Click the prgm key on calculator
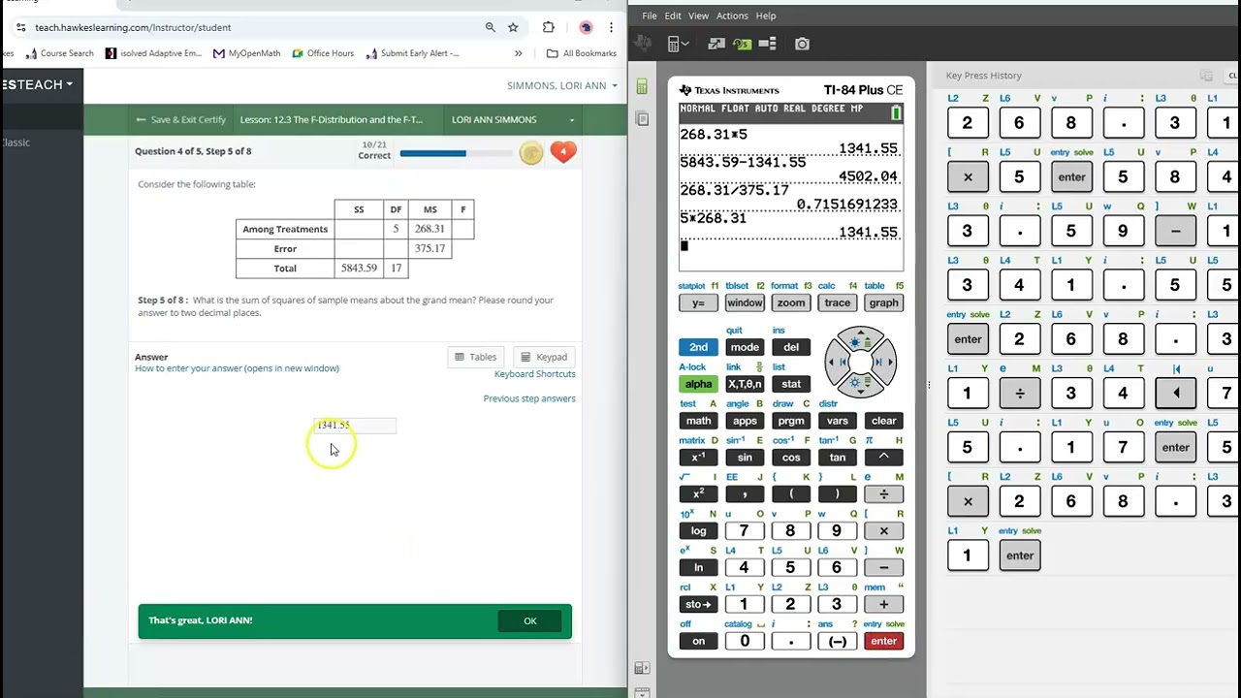This screenshot has width=1241, height=698. 791,421
